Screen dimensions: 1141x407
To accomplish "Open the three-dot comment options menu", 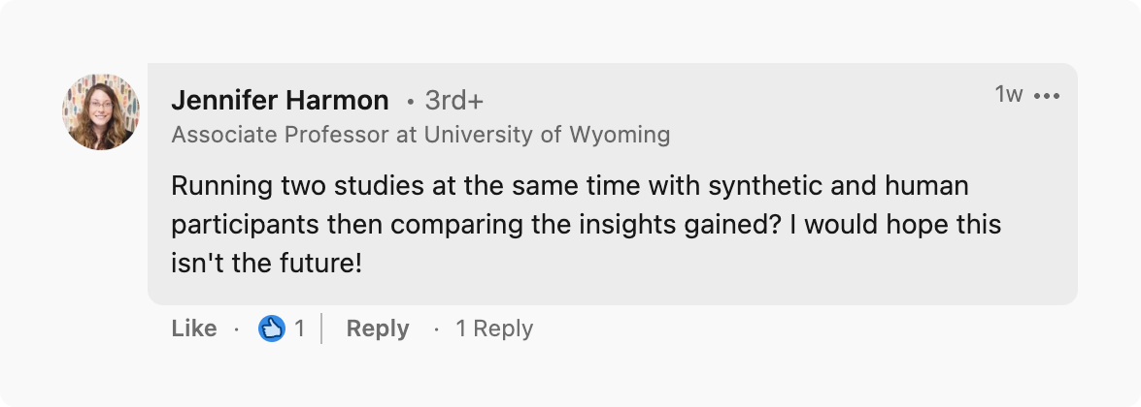I will pos(1047,95).
